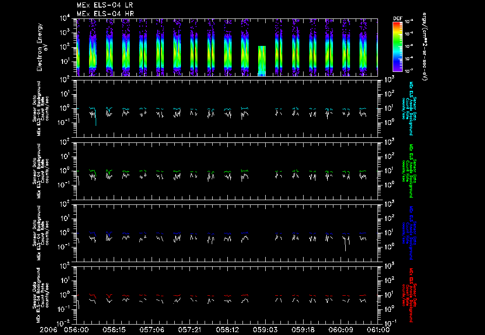Click left-axis Sensor Data label of the blue trace panel
The height and width of the screenshot is (335, 485).
[41, 233]
